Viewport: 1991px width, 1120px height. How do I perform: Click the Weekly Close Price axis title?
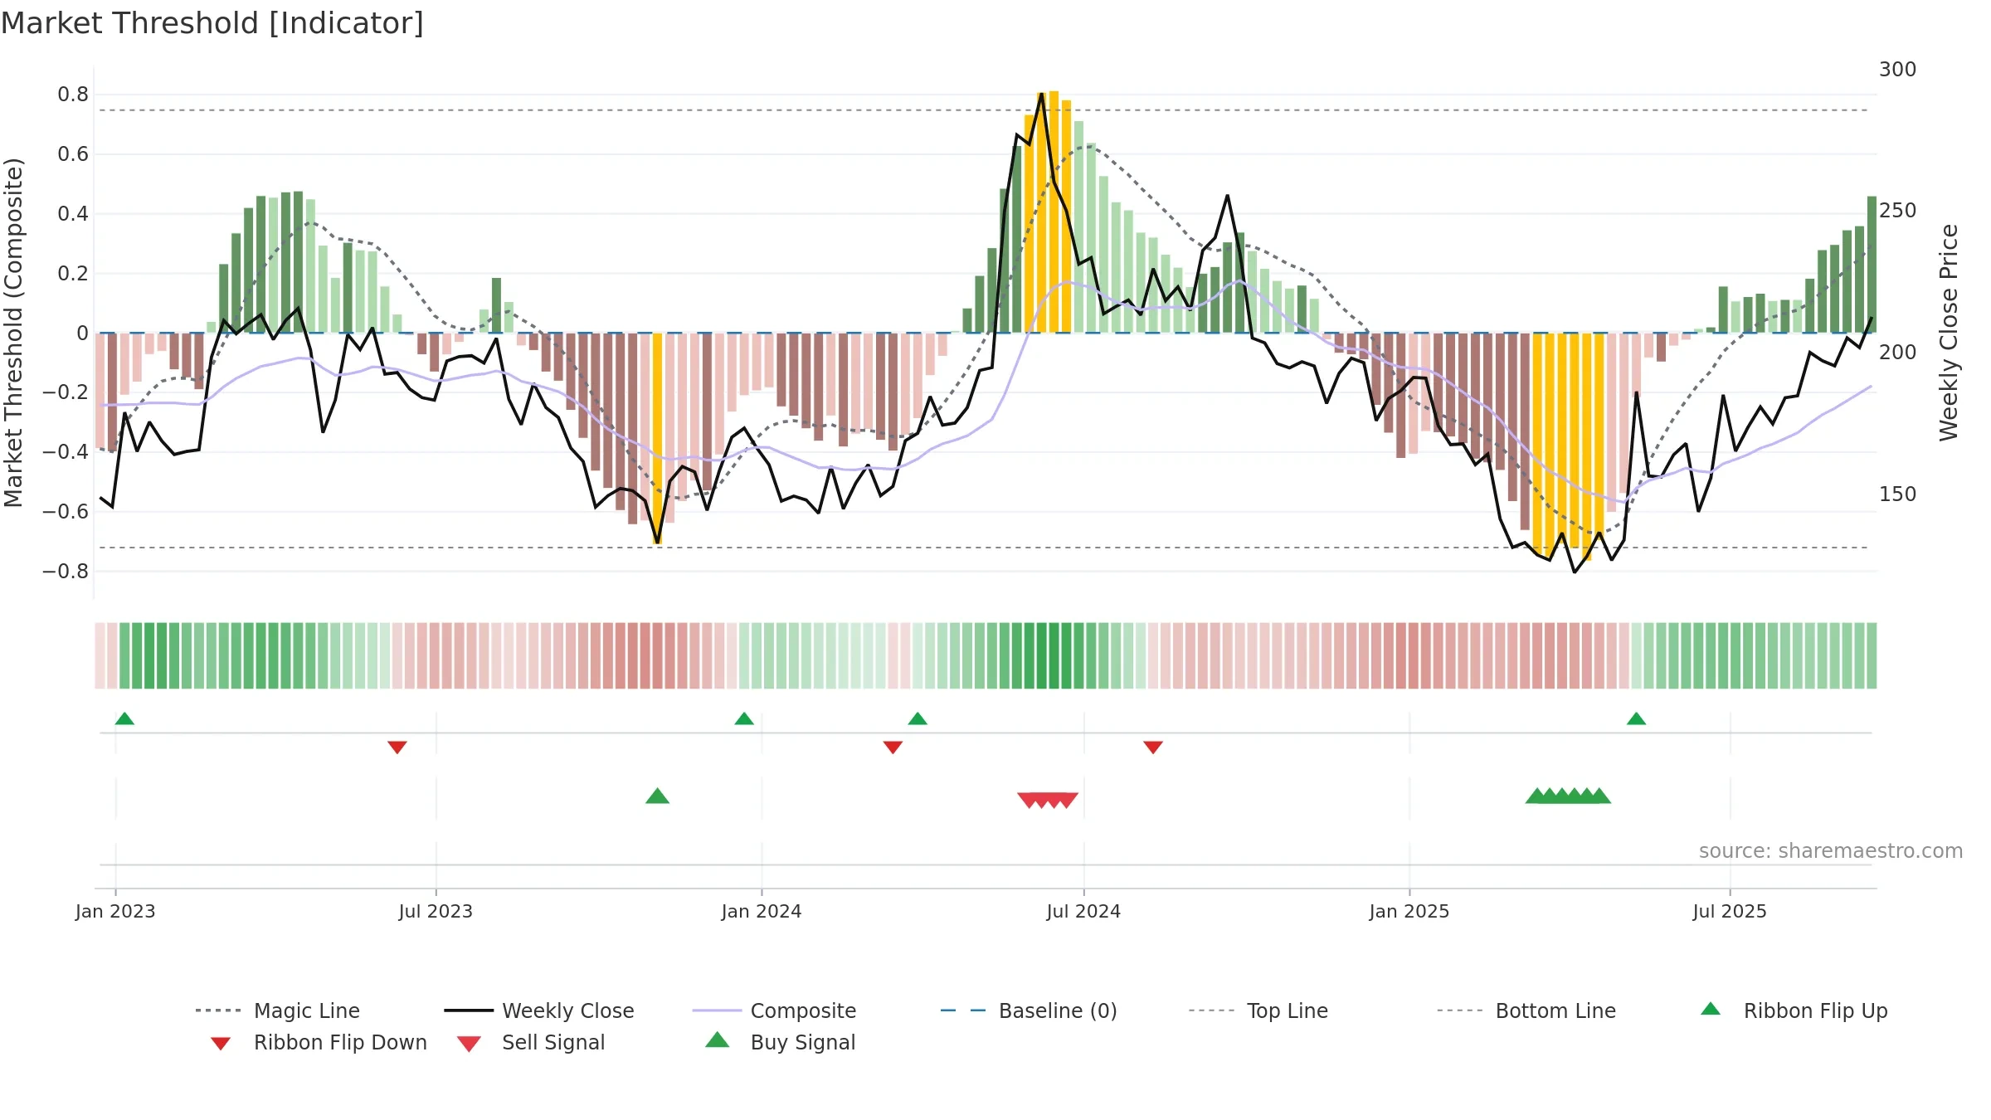pyautogui.click(x=1949, y=333)
